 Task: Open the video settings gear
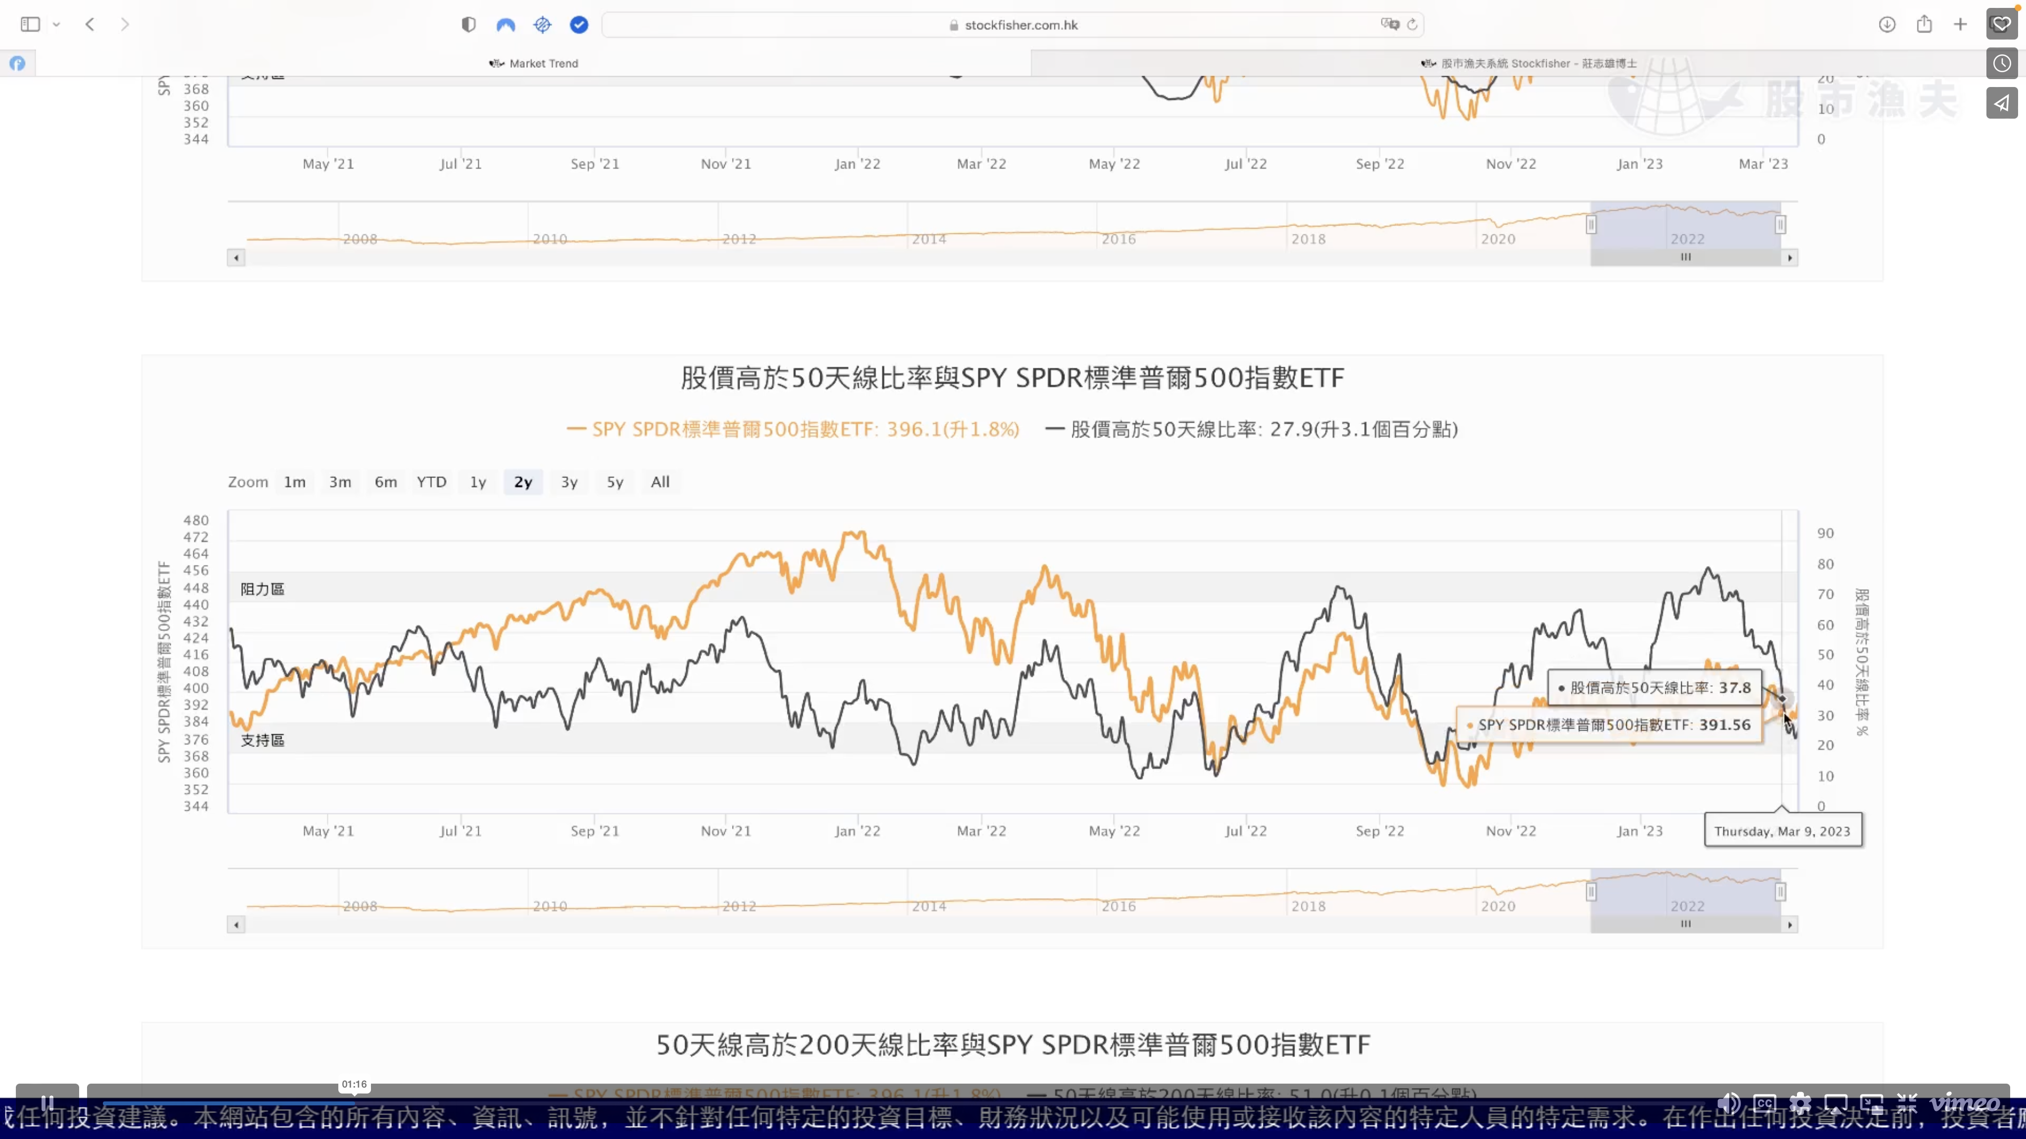(1800, 1103)
